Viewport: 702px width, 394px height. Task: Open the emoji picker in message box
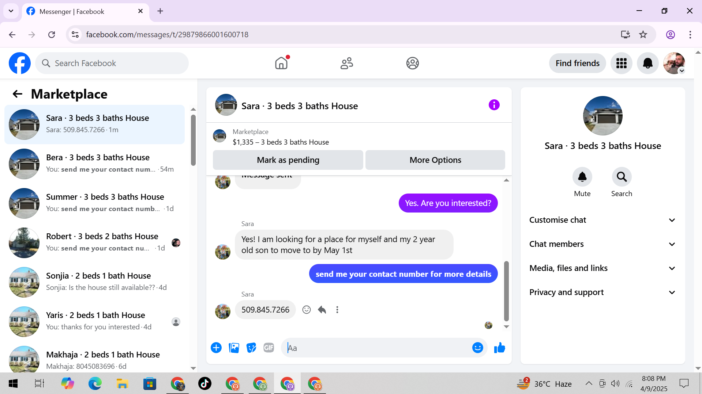477,348
